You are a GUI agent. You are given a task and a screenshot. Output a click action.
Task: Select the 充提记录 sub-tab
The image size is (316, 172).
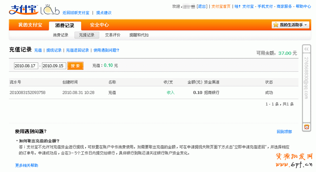87,35
